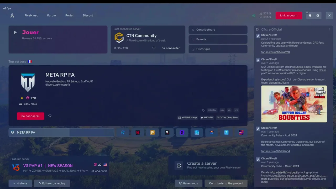Open the Éditeur de replay button
Viewport: 336px width, 189px height.
52,183
